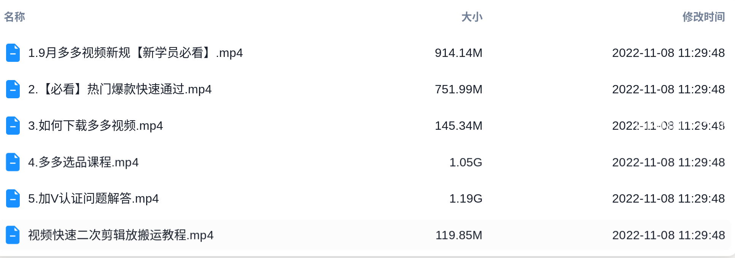
Task: Open 3.如何下载多多视频.mp4
Action: point(95,126)
